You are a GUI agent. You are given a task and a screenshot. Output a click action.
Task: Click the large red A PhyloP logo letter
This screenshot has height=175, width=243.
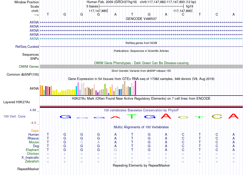click(166, 116)
